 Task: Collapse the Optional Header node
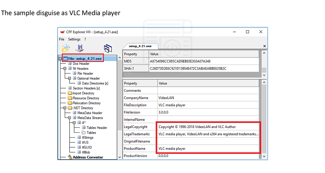coord(70,78)
